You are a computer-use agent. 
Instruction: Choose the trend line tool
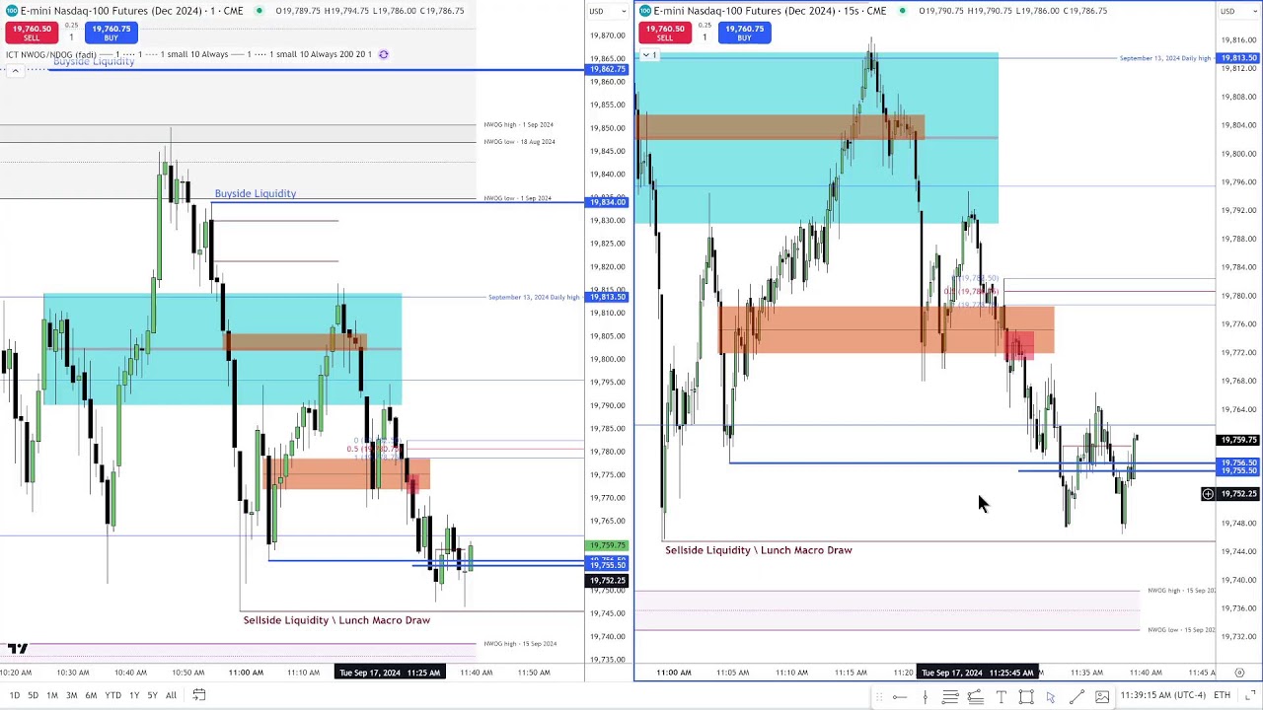tap(1077, 697)
